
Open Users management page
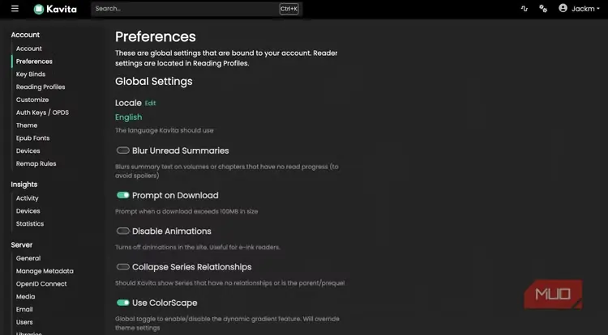[x=24, y=322]
